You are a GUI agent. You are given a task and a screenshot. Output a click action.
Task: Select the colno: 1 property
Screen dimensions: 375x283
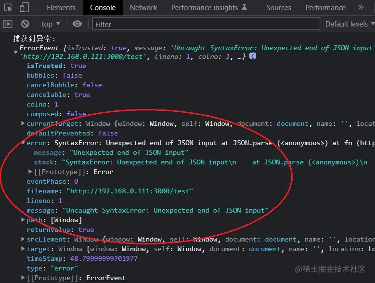point(42,105)
